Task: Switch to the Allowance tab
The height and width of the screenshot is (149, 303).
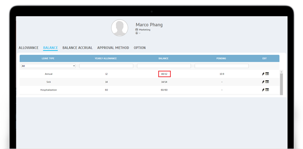Action: click(x=29, y=48)
